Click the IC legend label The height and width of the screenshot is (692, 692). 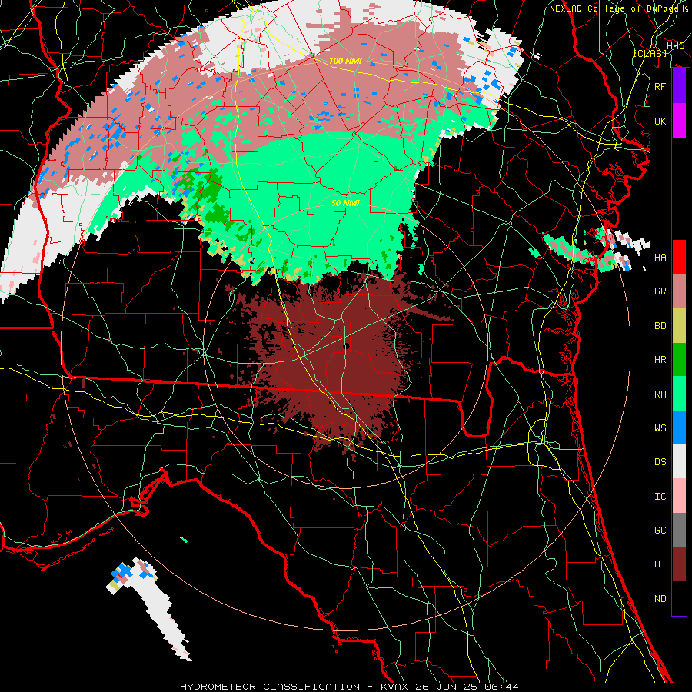tap(660, 496)
